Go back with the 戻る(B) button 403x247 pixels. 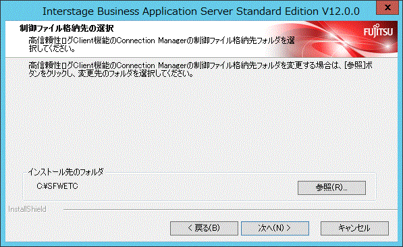point(204,228)
